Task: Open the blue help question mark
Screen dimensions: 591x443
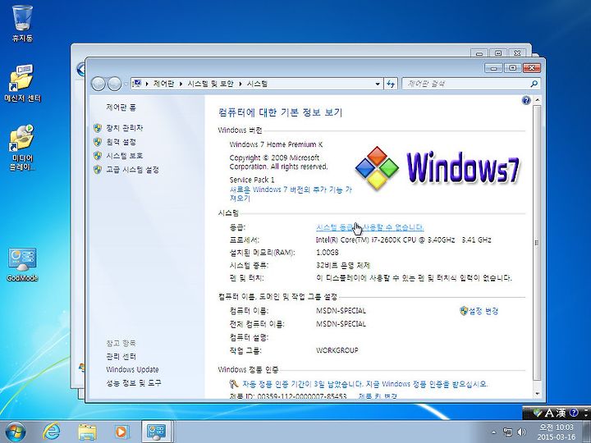Action: click(x=526, y=100)
